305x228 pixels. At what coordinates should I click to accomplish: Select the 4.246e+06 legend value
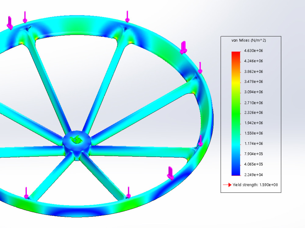coord(253,61)
